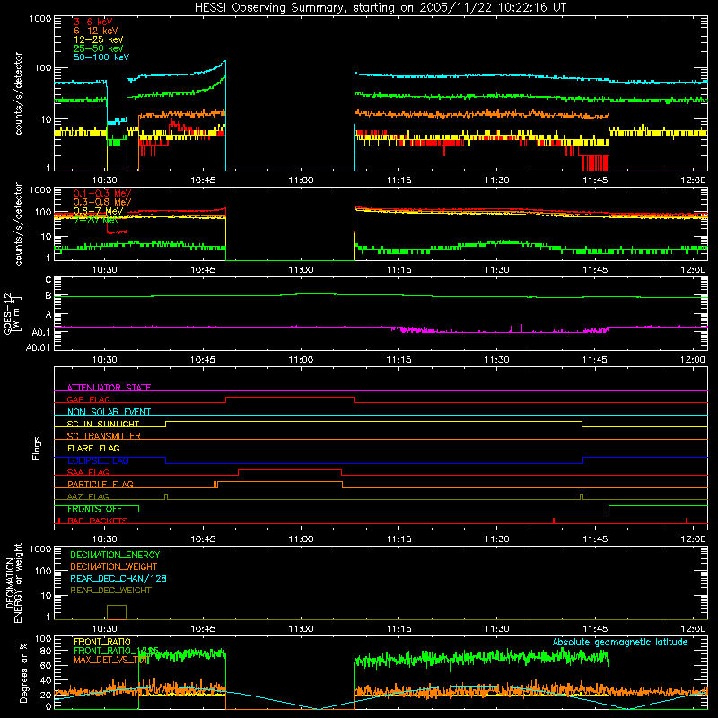Click the Absolute geomagnetic latitude label
Viewport: 718px width, 718px height.
tap(620, 642)
